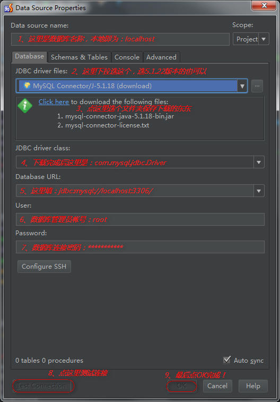Viewport: 280px width, 402px height.
Task: Click the PhpStorm icon in title bar
Action: click(8, 8)
